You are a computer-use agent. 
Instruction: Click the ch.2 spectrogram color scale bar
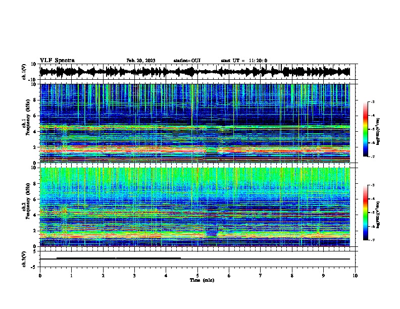pyautogui.click(x=366, y=213)
